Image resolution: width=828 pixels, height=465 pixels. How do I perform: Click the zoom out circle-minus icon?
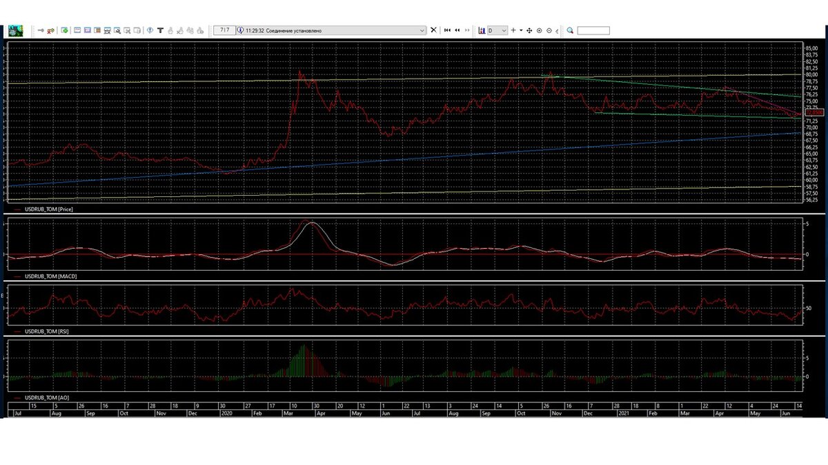click(549, 30)
